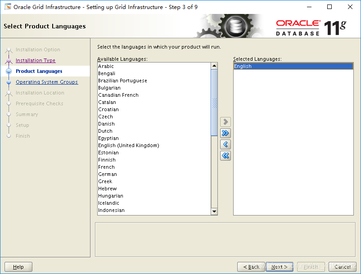Viewport: 361px width, 274px height.
Task: Close the installer window
Action: 350,7
